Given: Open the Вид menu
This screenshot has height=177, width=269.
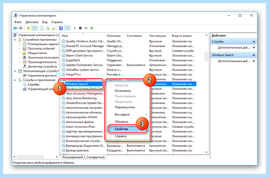Looking at the screenshot, I should (44, 22).
